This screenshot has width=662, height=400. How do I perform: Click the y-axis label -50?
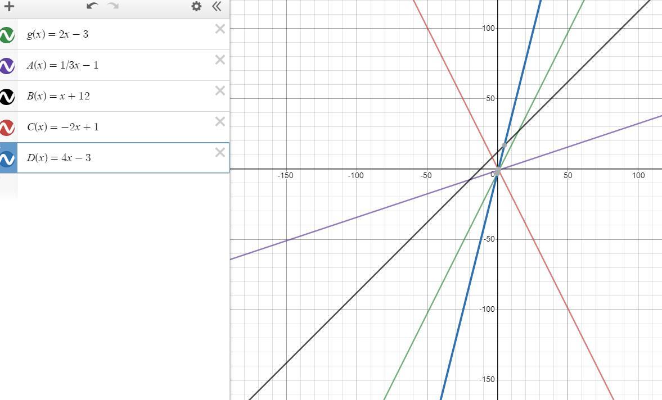pyautogui.click(x=489, y=239)
